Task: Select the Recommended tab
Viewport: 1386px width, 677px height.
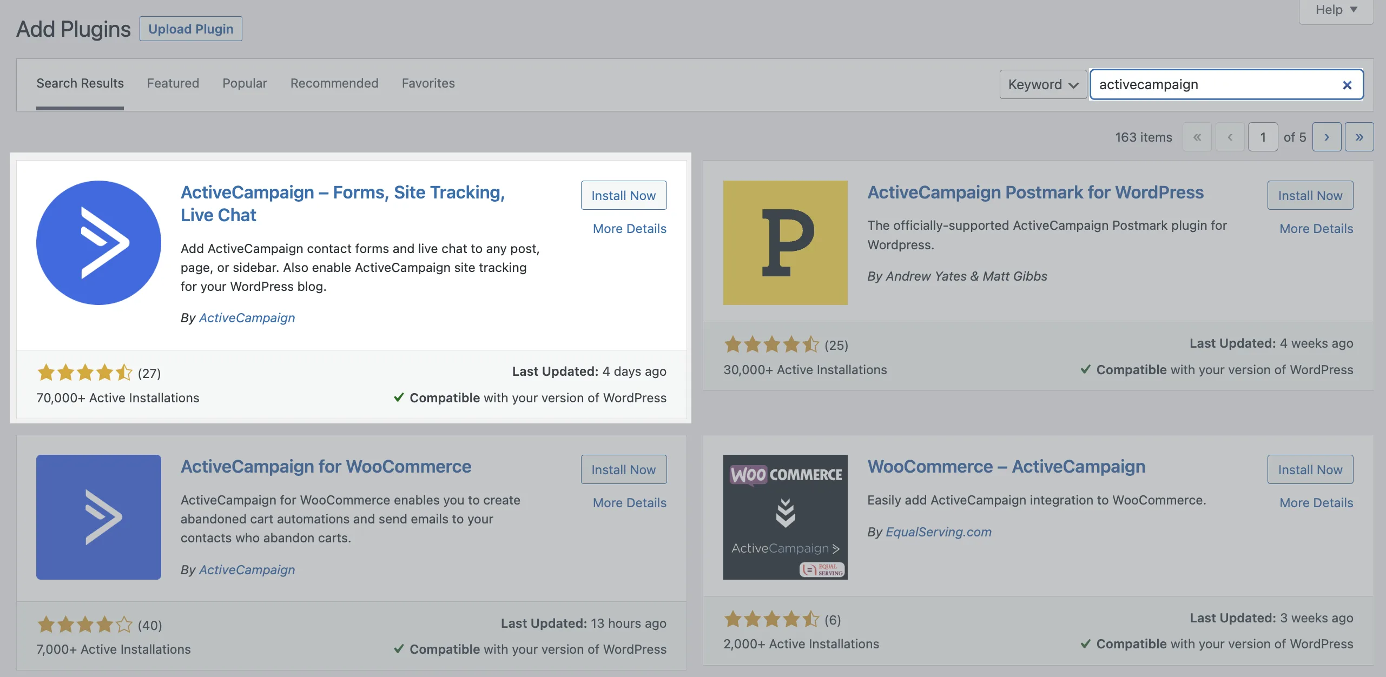Action: click(x=334, y=83)
